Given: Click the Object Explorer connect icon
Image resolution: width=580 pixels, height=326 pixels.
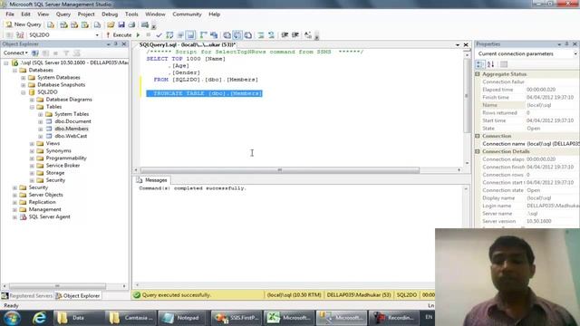Looking at the screenshot, I should click(35, 53).
